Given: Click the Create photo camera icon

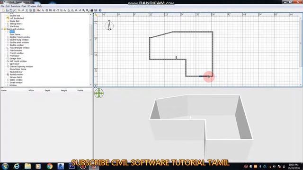Looking at the screenshot, I should click(92, 10).
